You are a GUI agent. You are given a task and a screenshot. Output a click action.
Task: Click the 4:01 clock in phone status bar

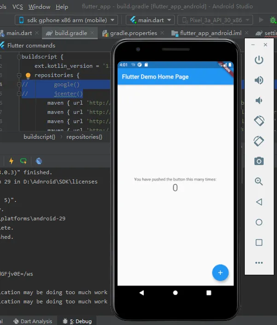124,65
